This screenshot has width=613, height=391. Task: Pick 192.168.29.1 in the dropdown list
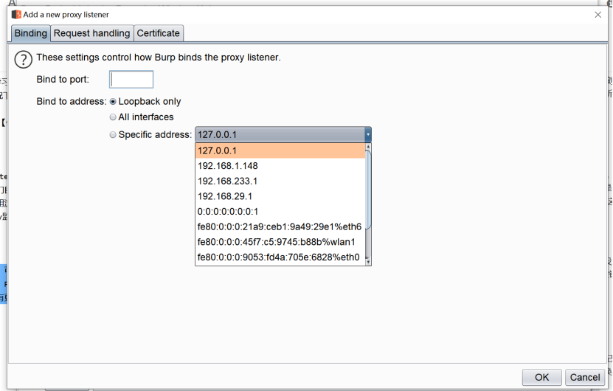tap(280, 196)
